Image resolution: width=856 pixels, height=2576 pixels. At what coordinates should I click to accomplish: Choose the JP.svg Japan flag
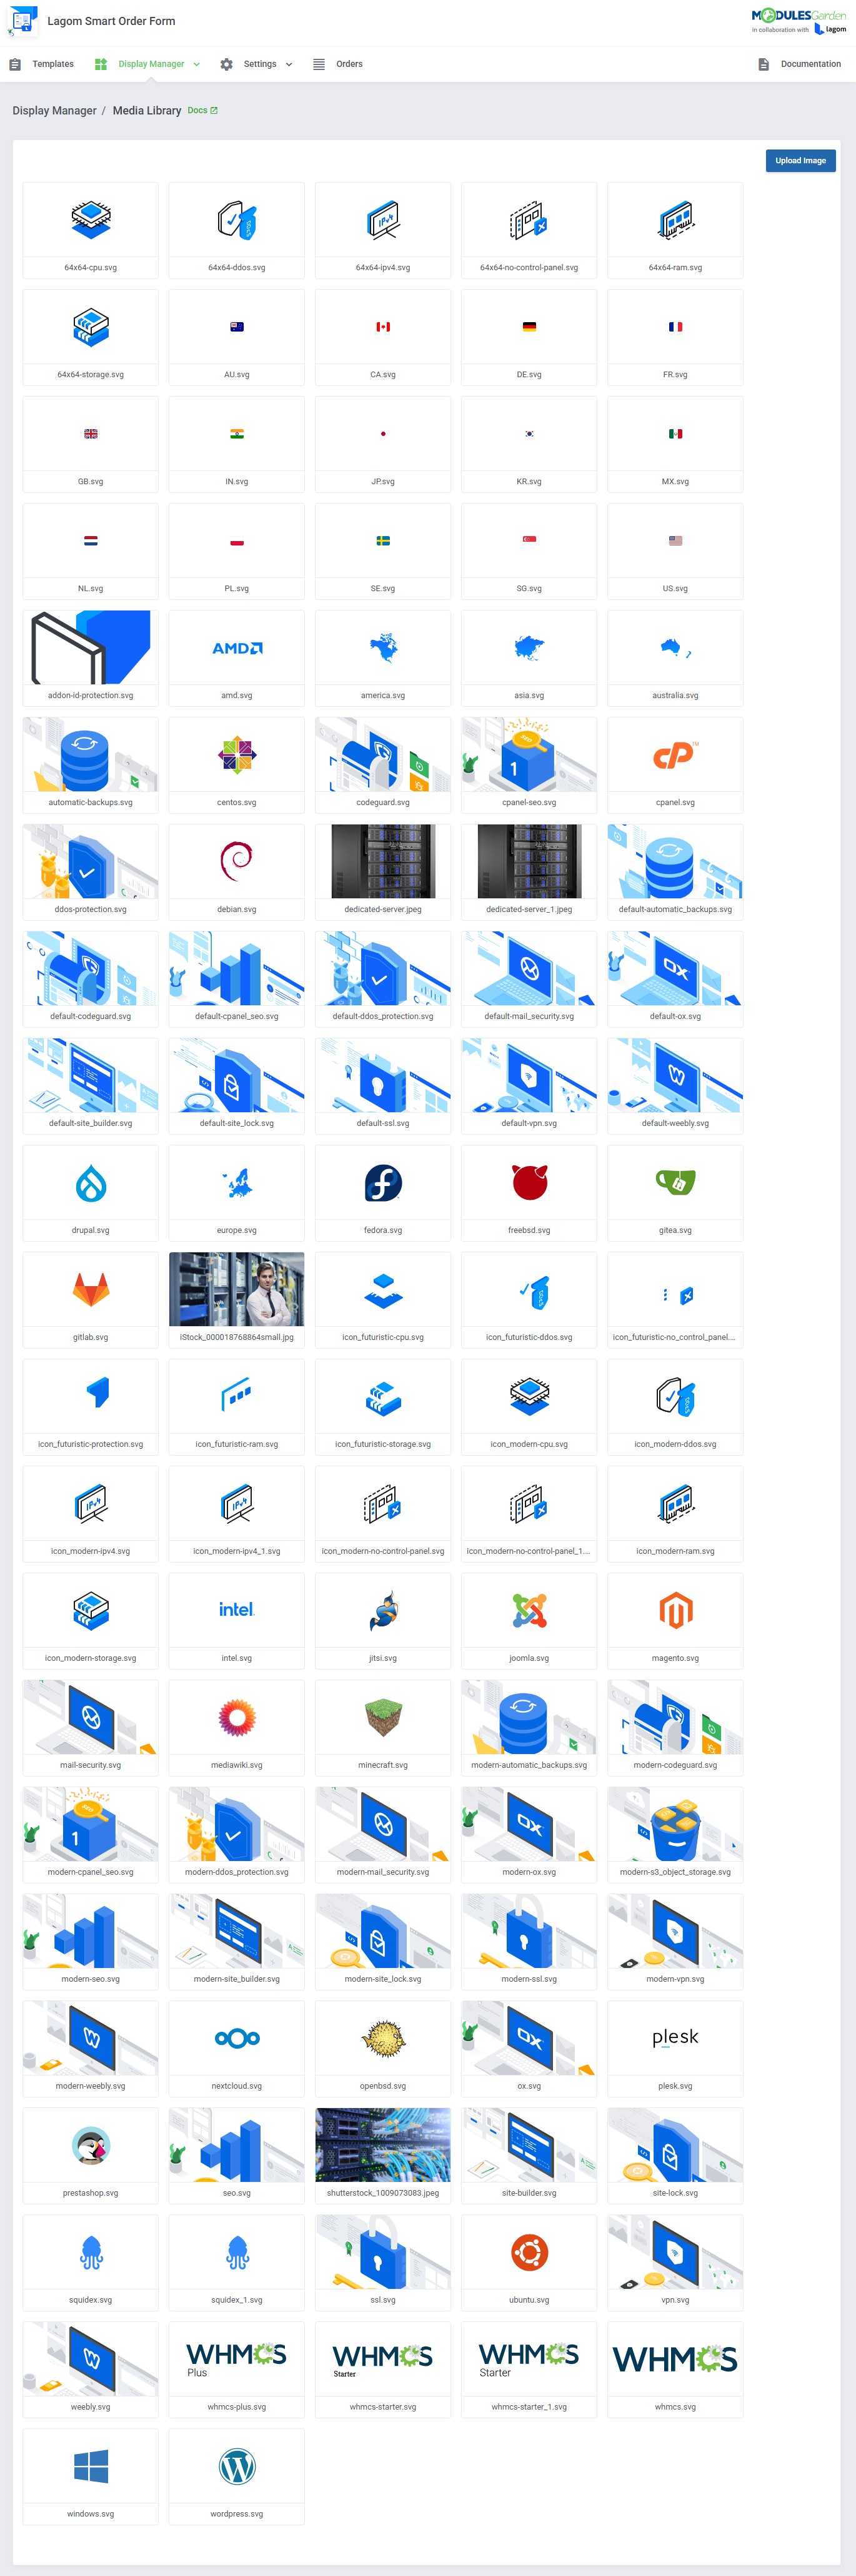[382, 434]
